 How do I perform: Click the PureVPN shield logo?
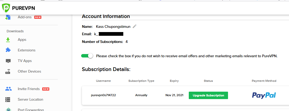tap(6, 8)
